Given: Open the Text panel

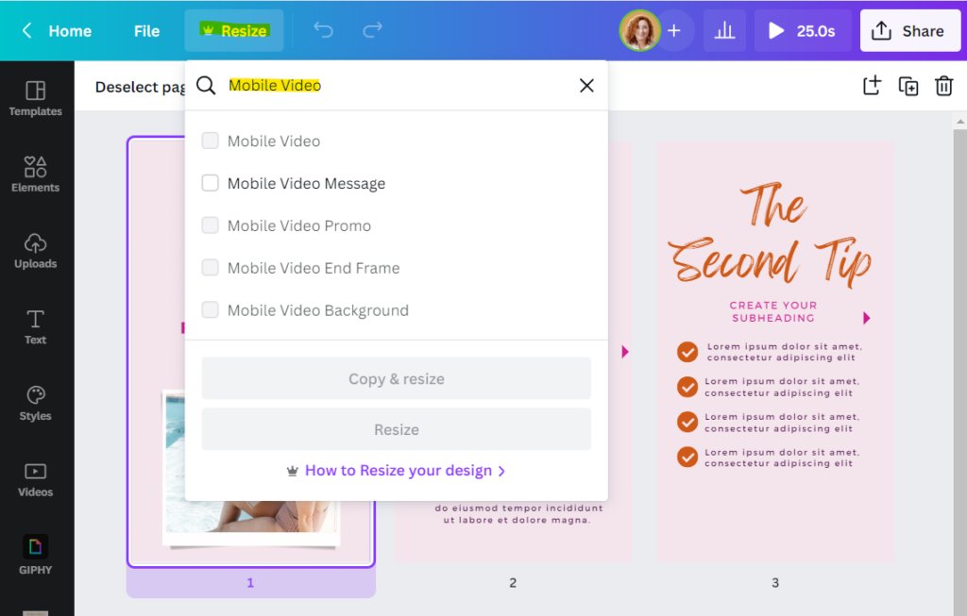Looking at the screenshot, I should (35, 327).
